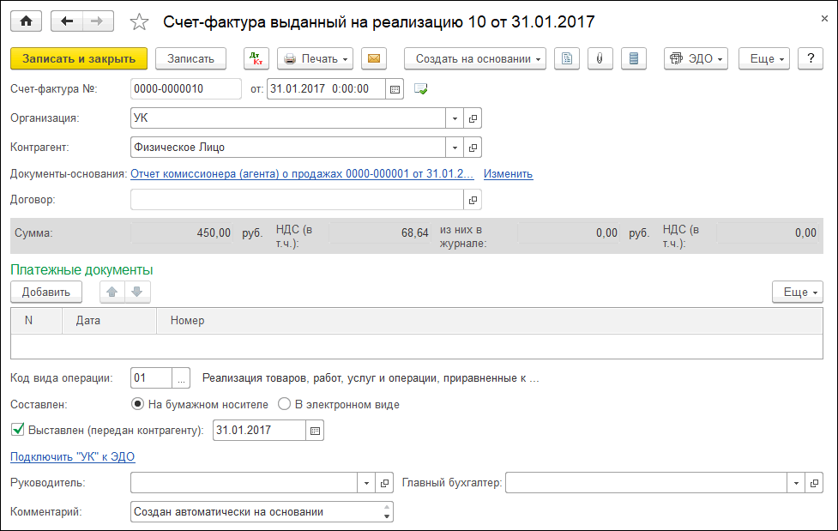The width and height of the screenshot is (838, 531).
Task: Show Дт/Кт accounting entries
Action: [x=256, y=58]
